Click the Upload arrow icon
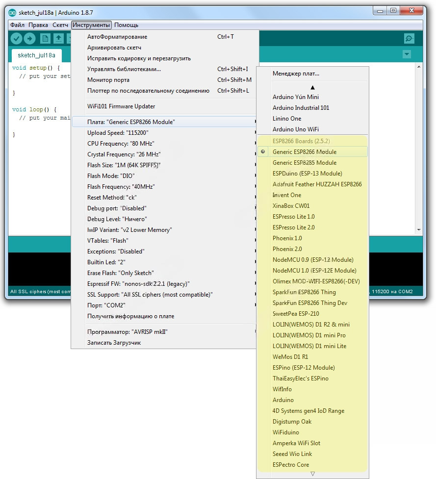This screenshot has width=436, height=479. point(30,39)
